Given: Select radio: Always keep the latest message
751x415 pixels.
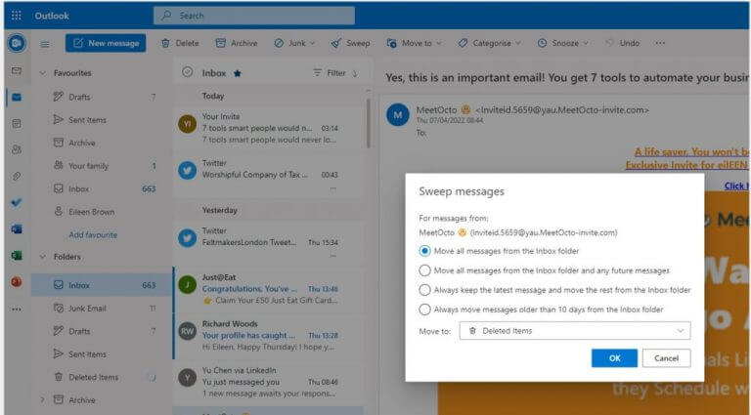Looking at the screenshot, I should 424,290.
